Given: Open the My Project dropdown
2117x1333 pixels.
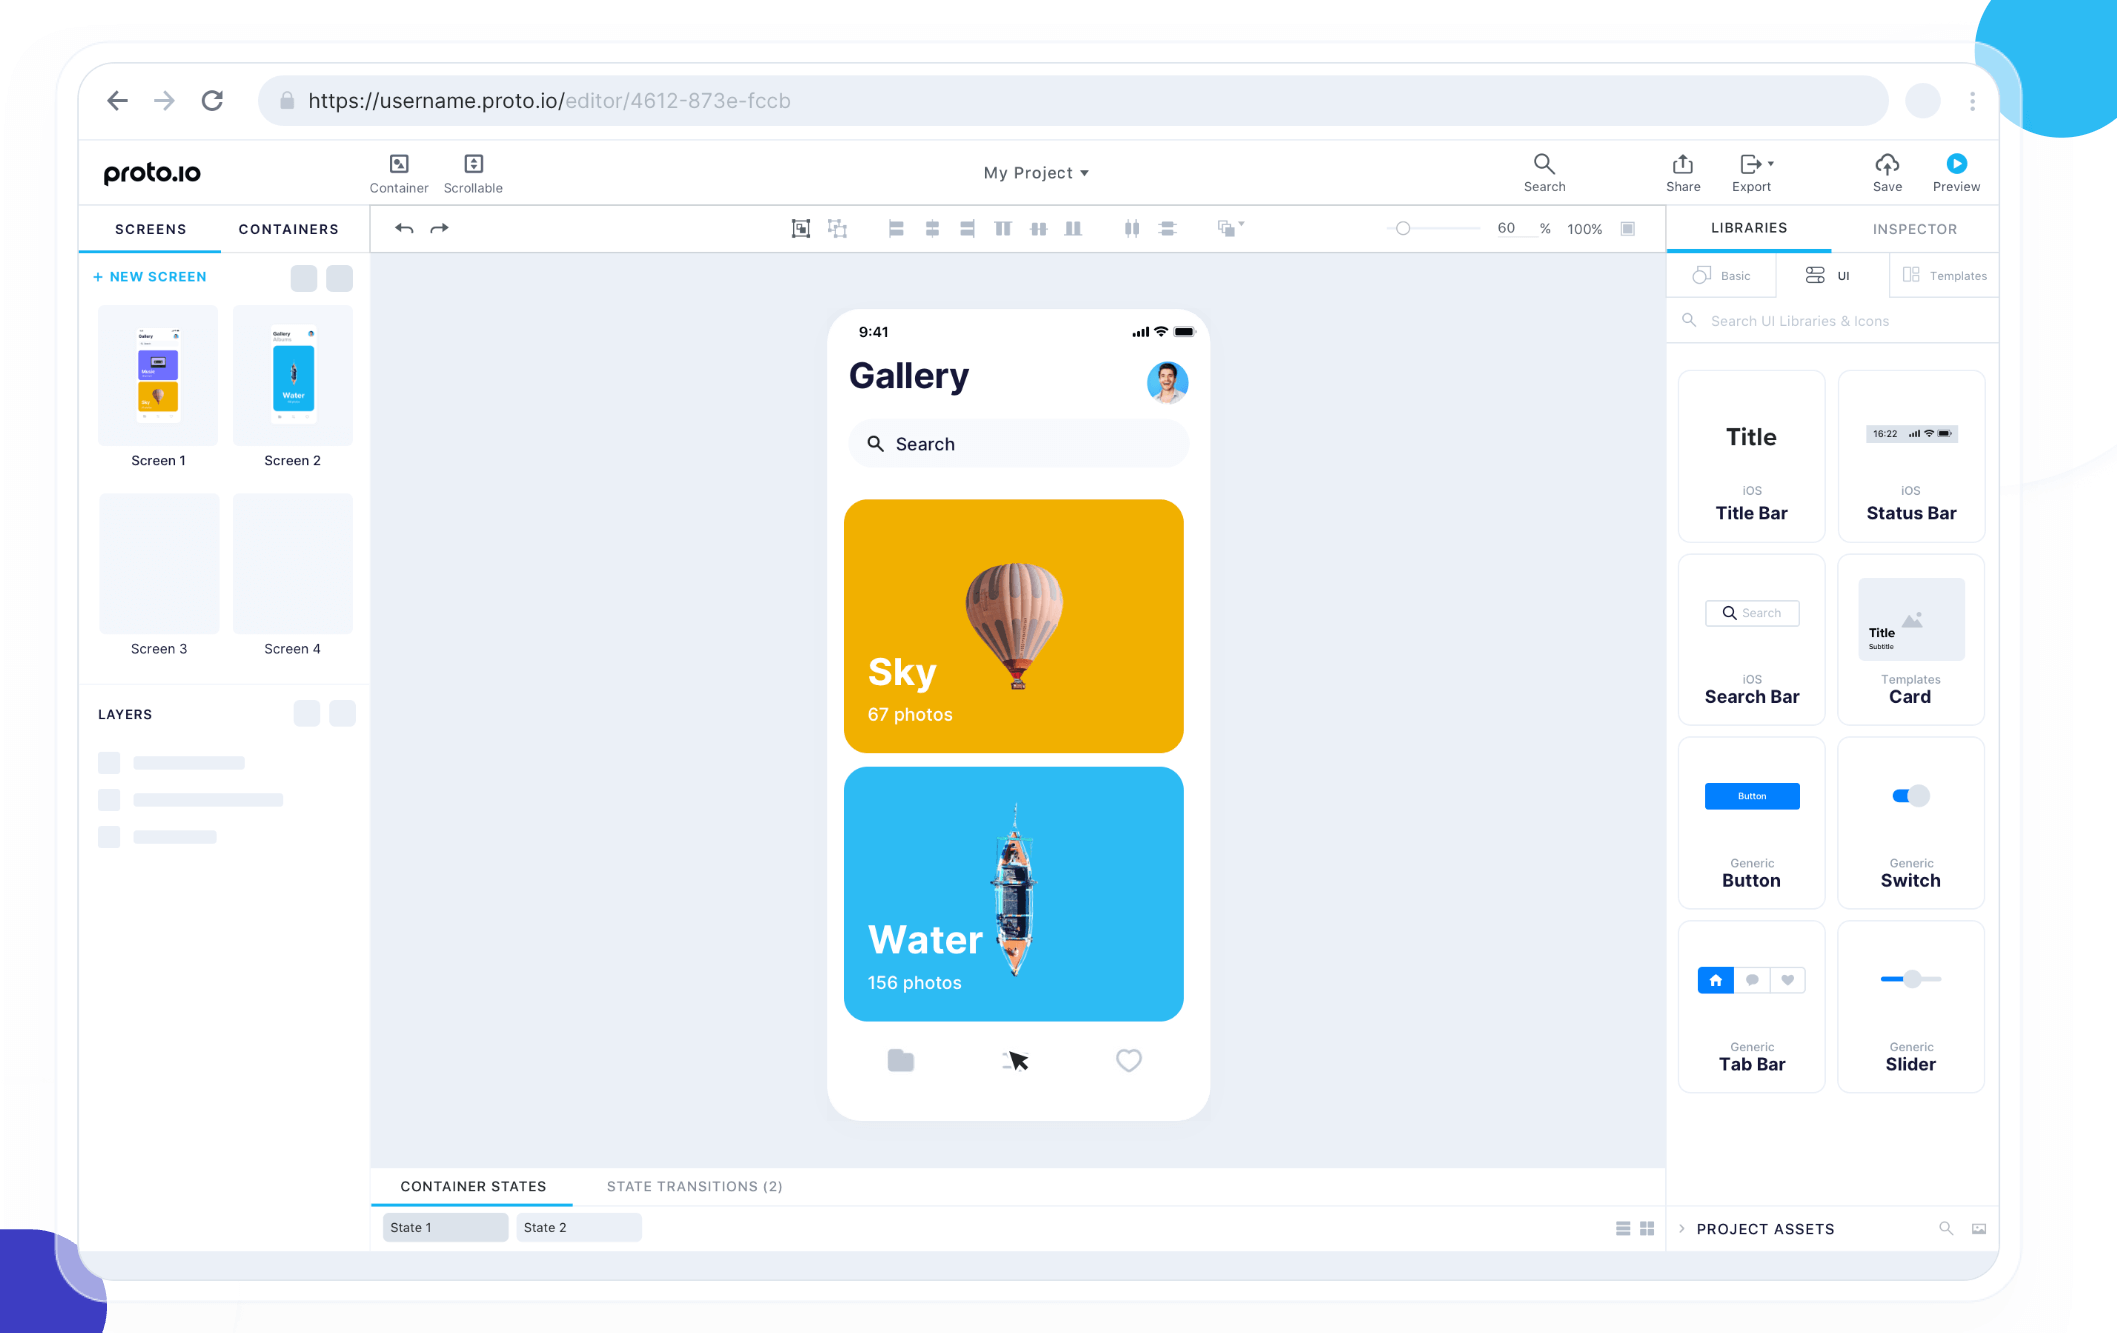Looking at the screenshot, I should 1036,173.
